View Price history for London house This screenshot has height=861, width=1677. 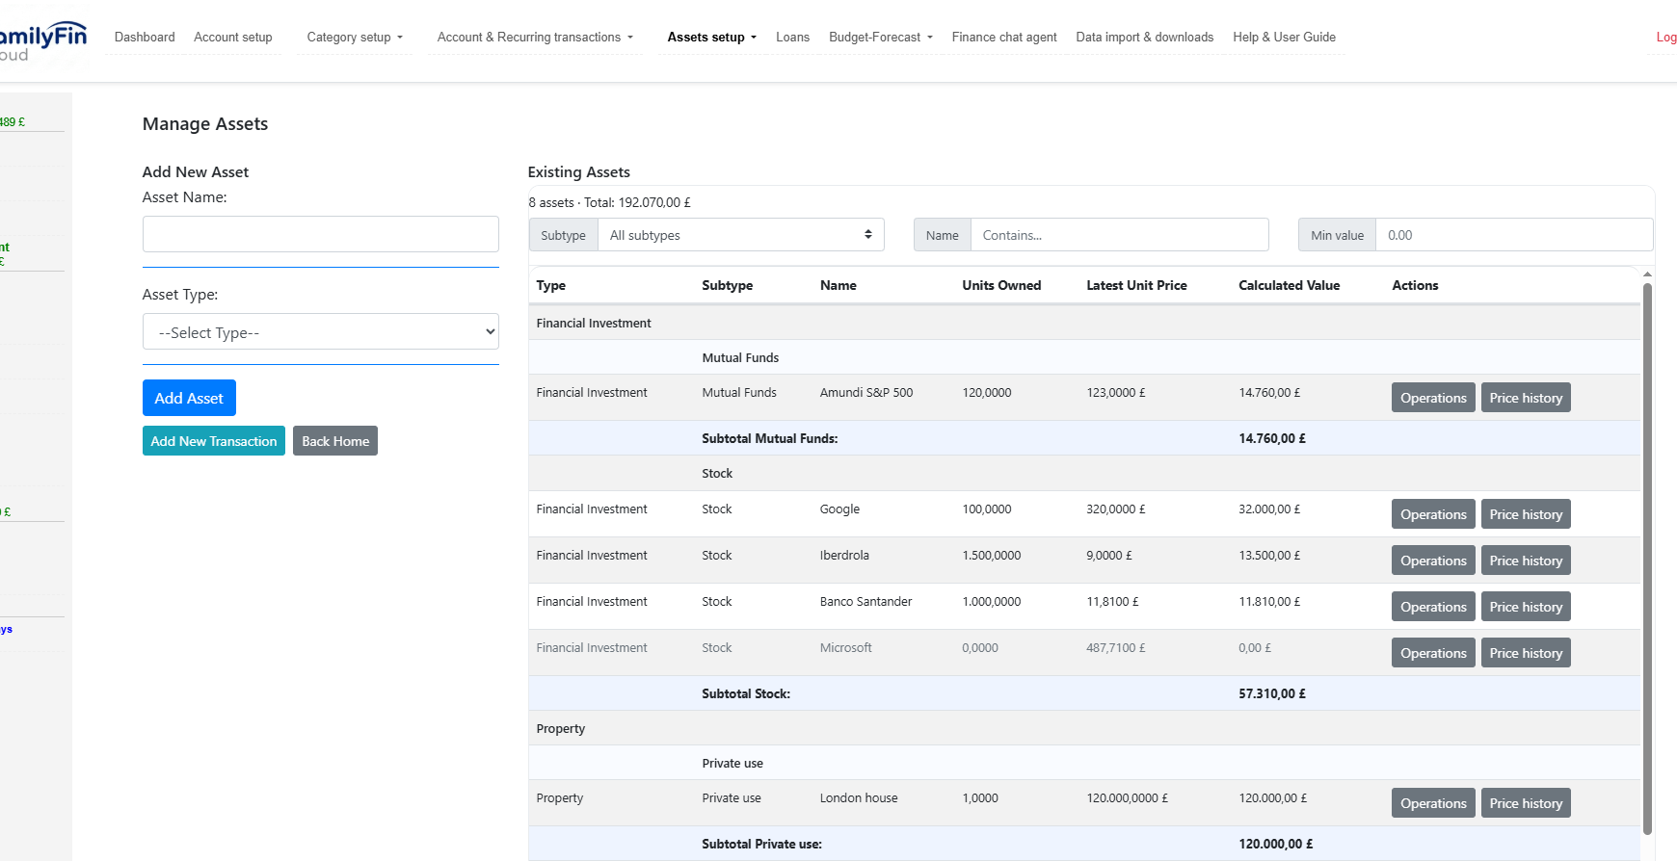click(x=1526, y=803)
